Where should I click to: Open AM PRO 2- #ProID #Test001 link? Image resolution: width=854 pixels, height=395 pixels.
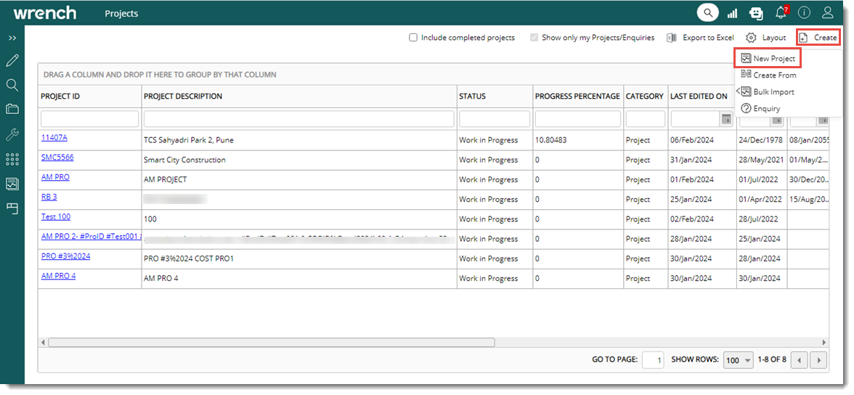pyautogui.click(x=91, y=237)
